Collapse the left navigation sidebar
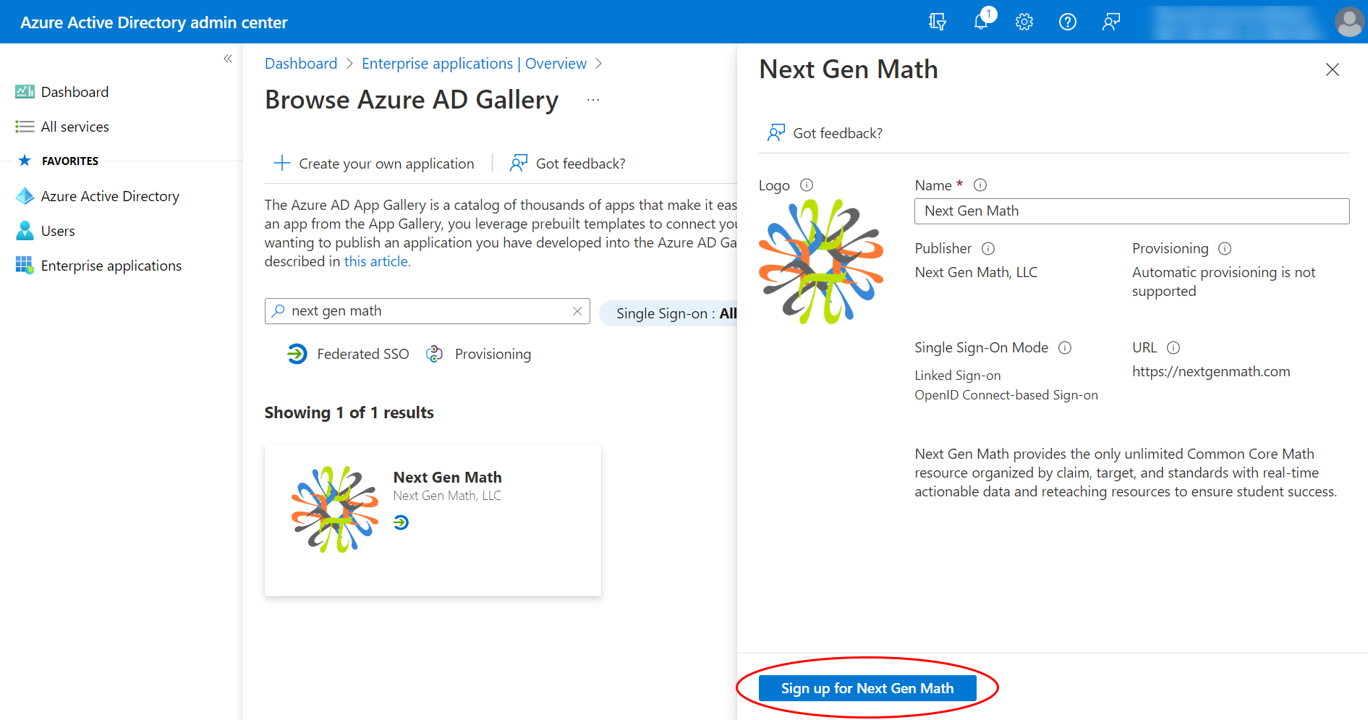This screenshot has height=720, width=1368. [228, 59]
